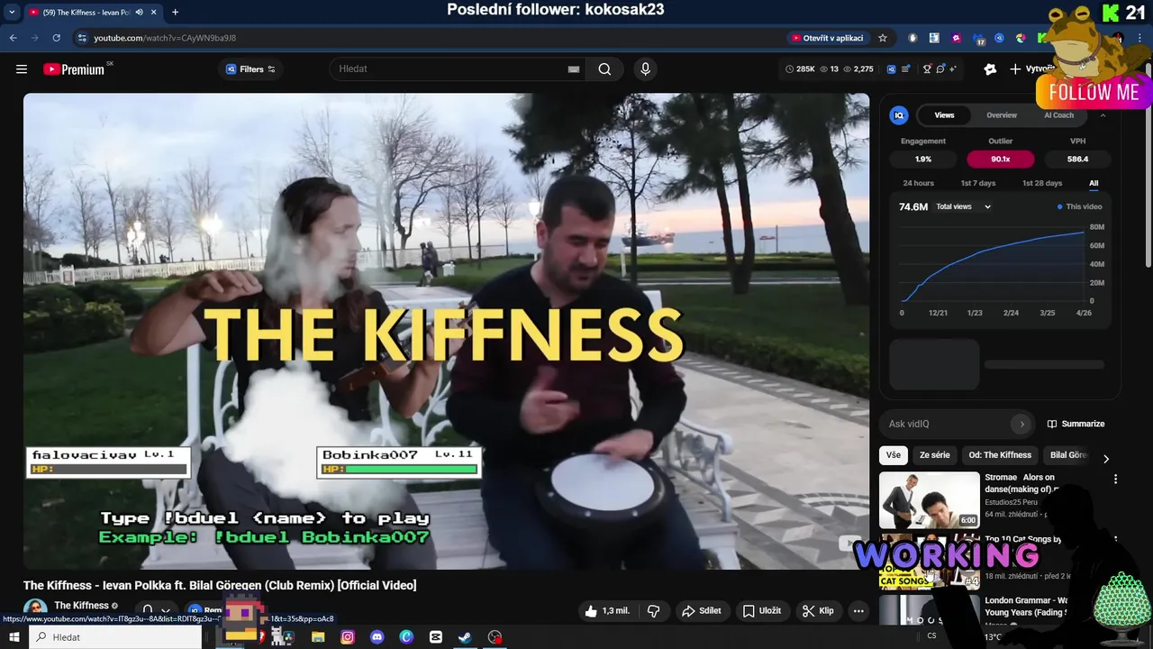Save the video with Uložit
This screenshot has width=1153, height=649.
(761, 611)
